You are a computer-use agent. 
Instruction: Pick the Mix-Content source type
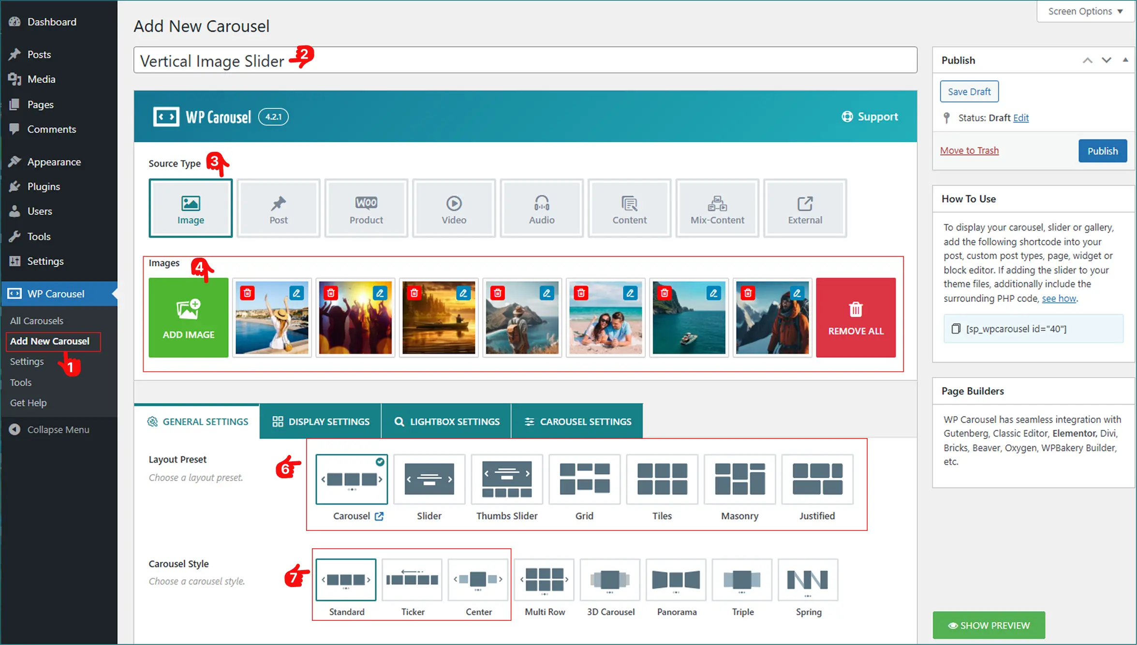point(717,208)
